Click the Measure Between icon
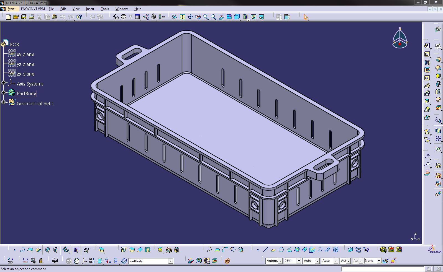Screen dimensions: 443x272 point(25,261)
